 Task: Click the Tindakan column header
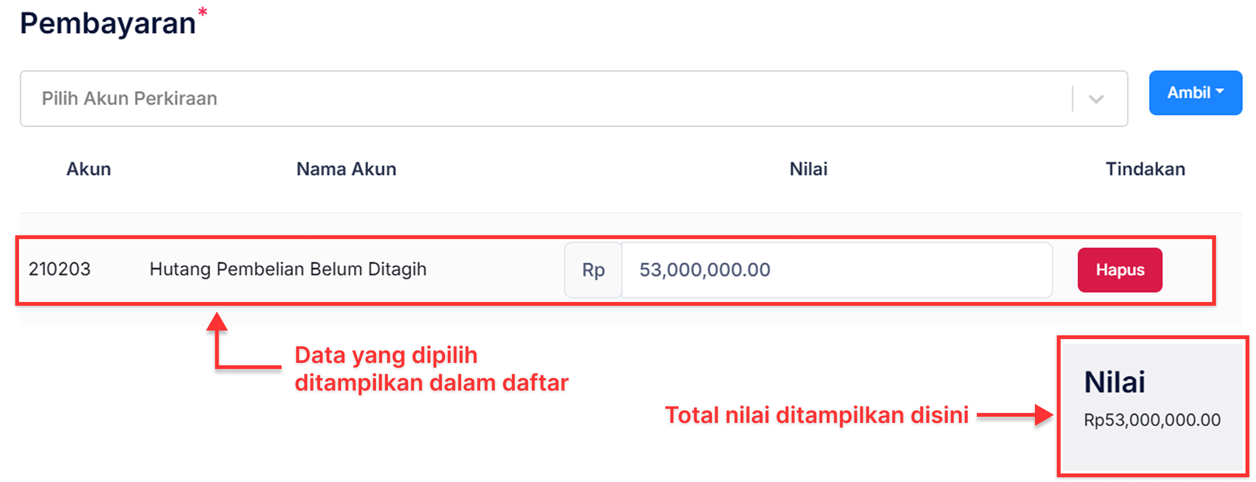[x=1146, y=169]
